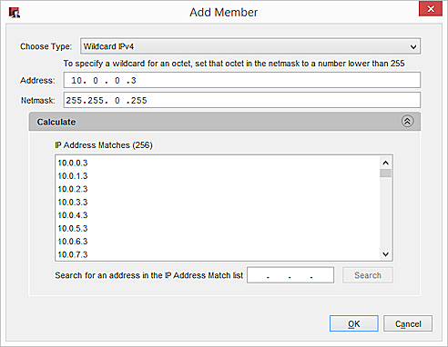
Task: Open the Choose Type dropdown
Action: (x=250, y=46)
